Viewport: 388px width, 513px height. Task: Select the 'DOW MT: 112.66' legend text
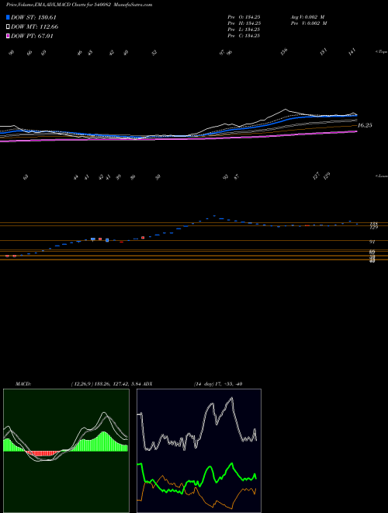(34, 27)
